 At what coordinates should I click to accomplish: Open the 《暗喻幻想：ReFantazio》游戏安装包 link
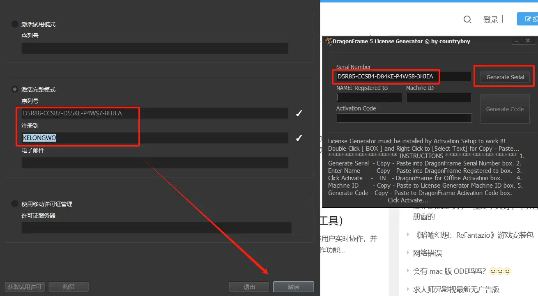tap(473, 235)
